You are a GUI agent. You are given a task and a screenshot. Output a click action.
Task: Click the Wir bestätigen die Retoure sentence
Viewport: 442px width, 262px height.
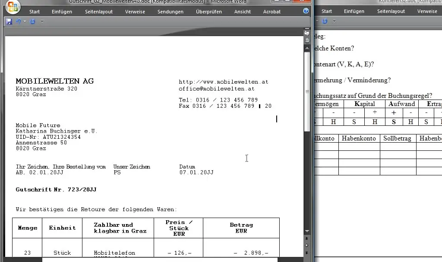click(x=96, y=209)
